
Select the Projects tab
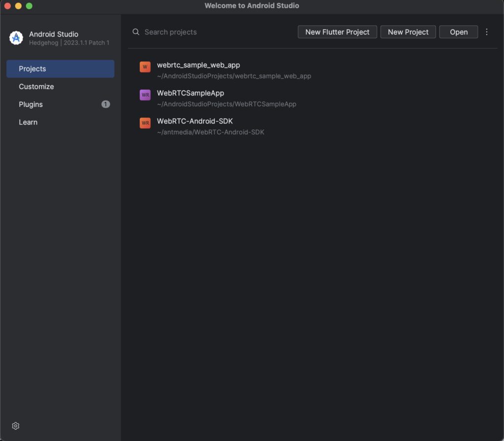tap(61, 68)
